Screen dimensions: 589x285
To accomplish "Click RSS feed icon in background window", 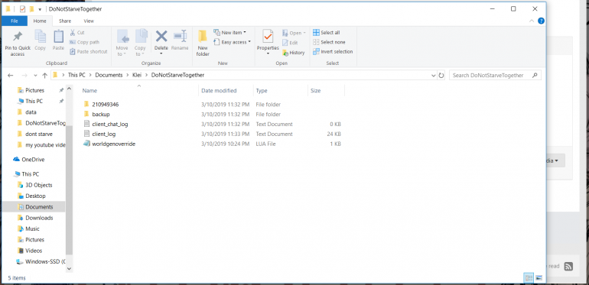I will coord(568,266).
